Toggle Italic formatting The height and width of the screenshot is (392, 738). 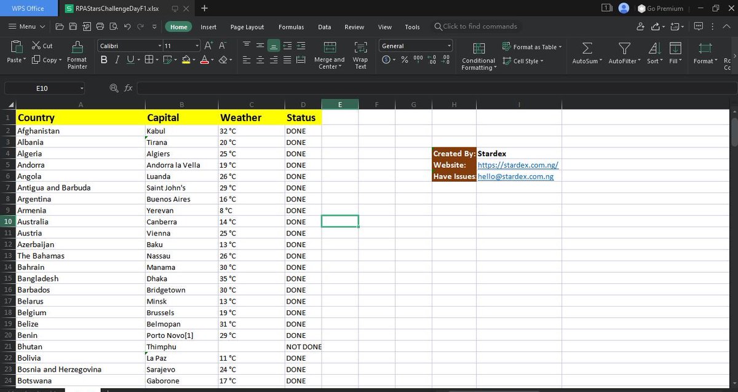click(117, 60)
